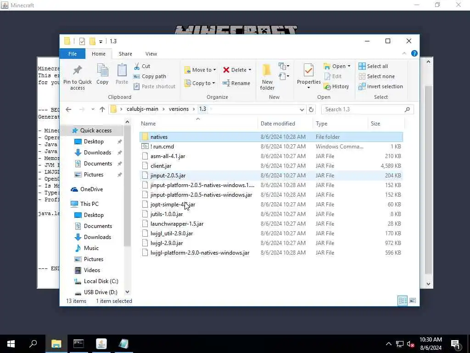Switch to Large icons view layout
Viewport: 470px width, 353px height.
413,301
